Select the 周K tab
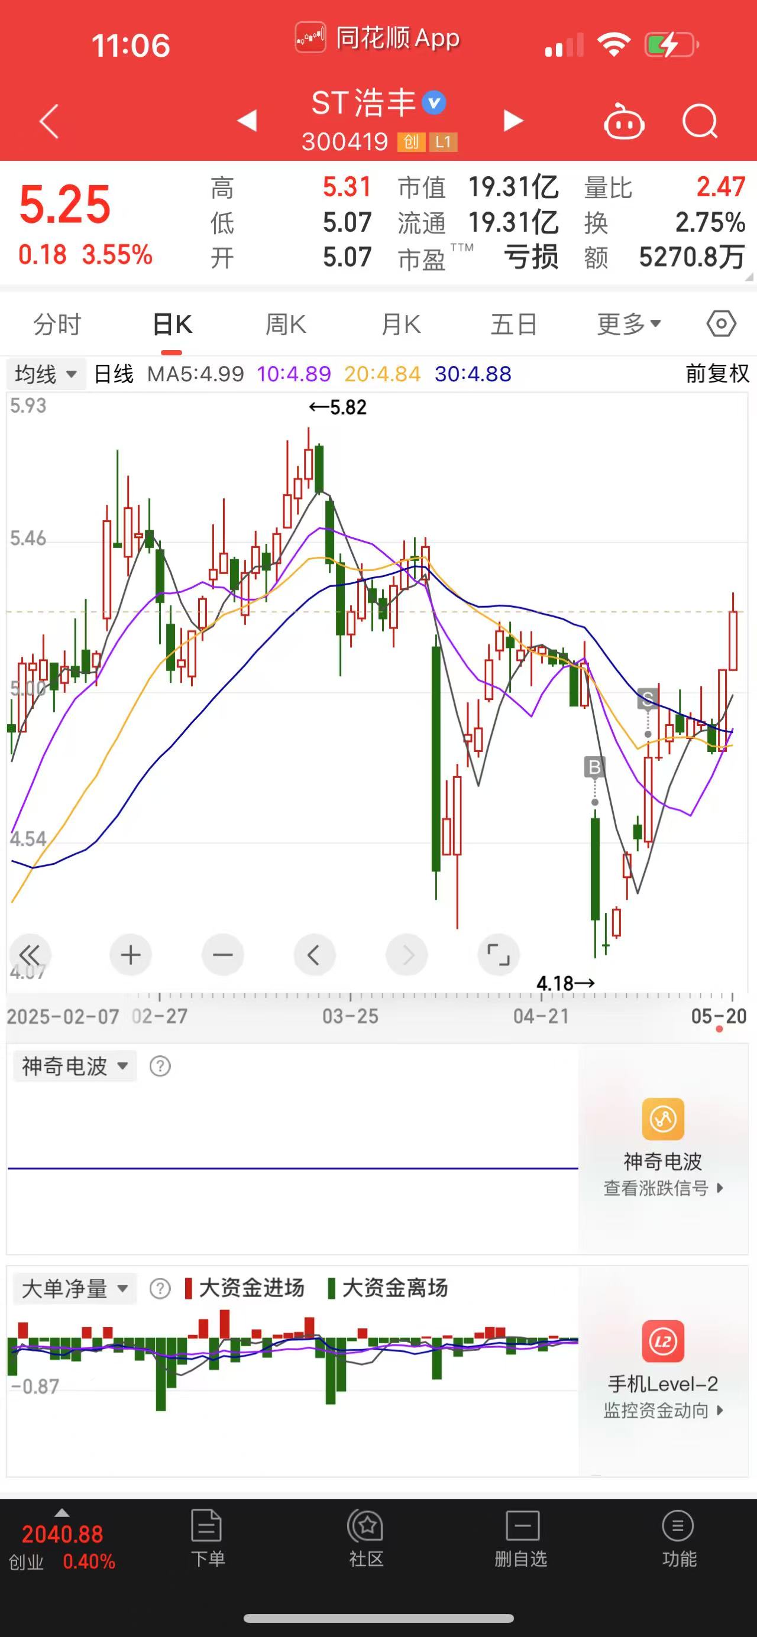The image size is (757, 1637). click(286, 325)
